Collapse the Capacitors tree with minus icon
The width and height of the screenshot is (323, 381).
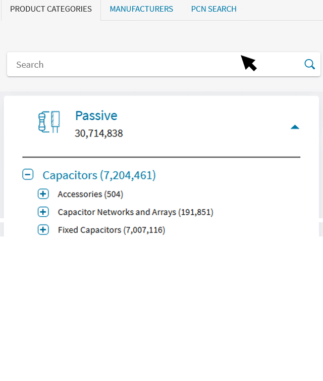click(x=28, y=175)
